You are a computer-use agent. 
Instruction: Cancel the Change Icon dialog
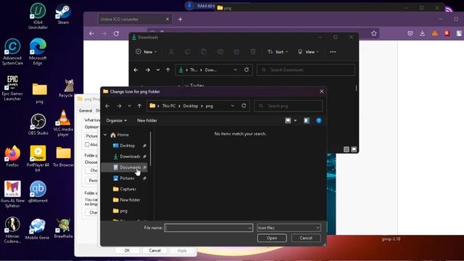[306, 238]
